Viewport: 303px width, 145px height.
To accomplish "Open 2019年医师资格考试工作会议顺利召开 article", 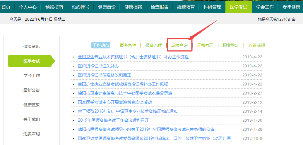I will tap(113, 120).
